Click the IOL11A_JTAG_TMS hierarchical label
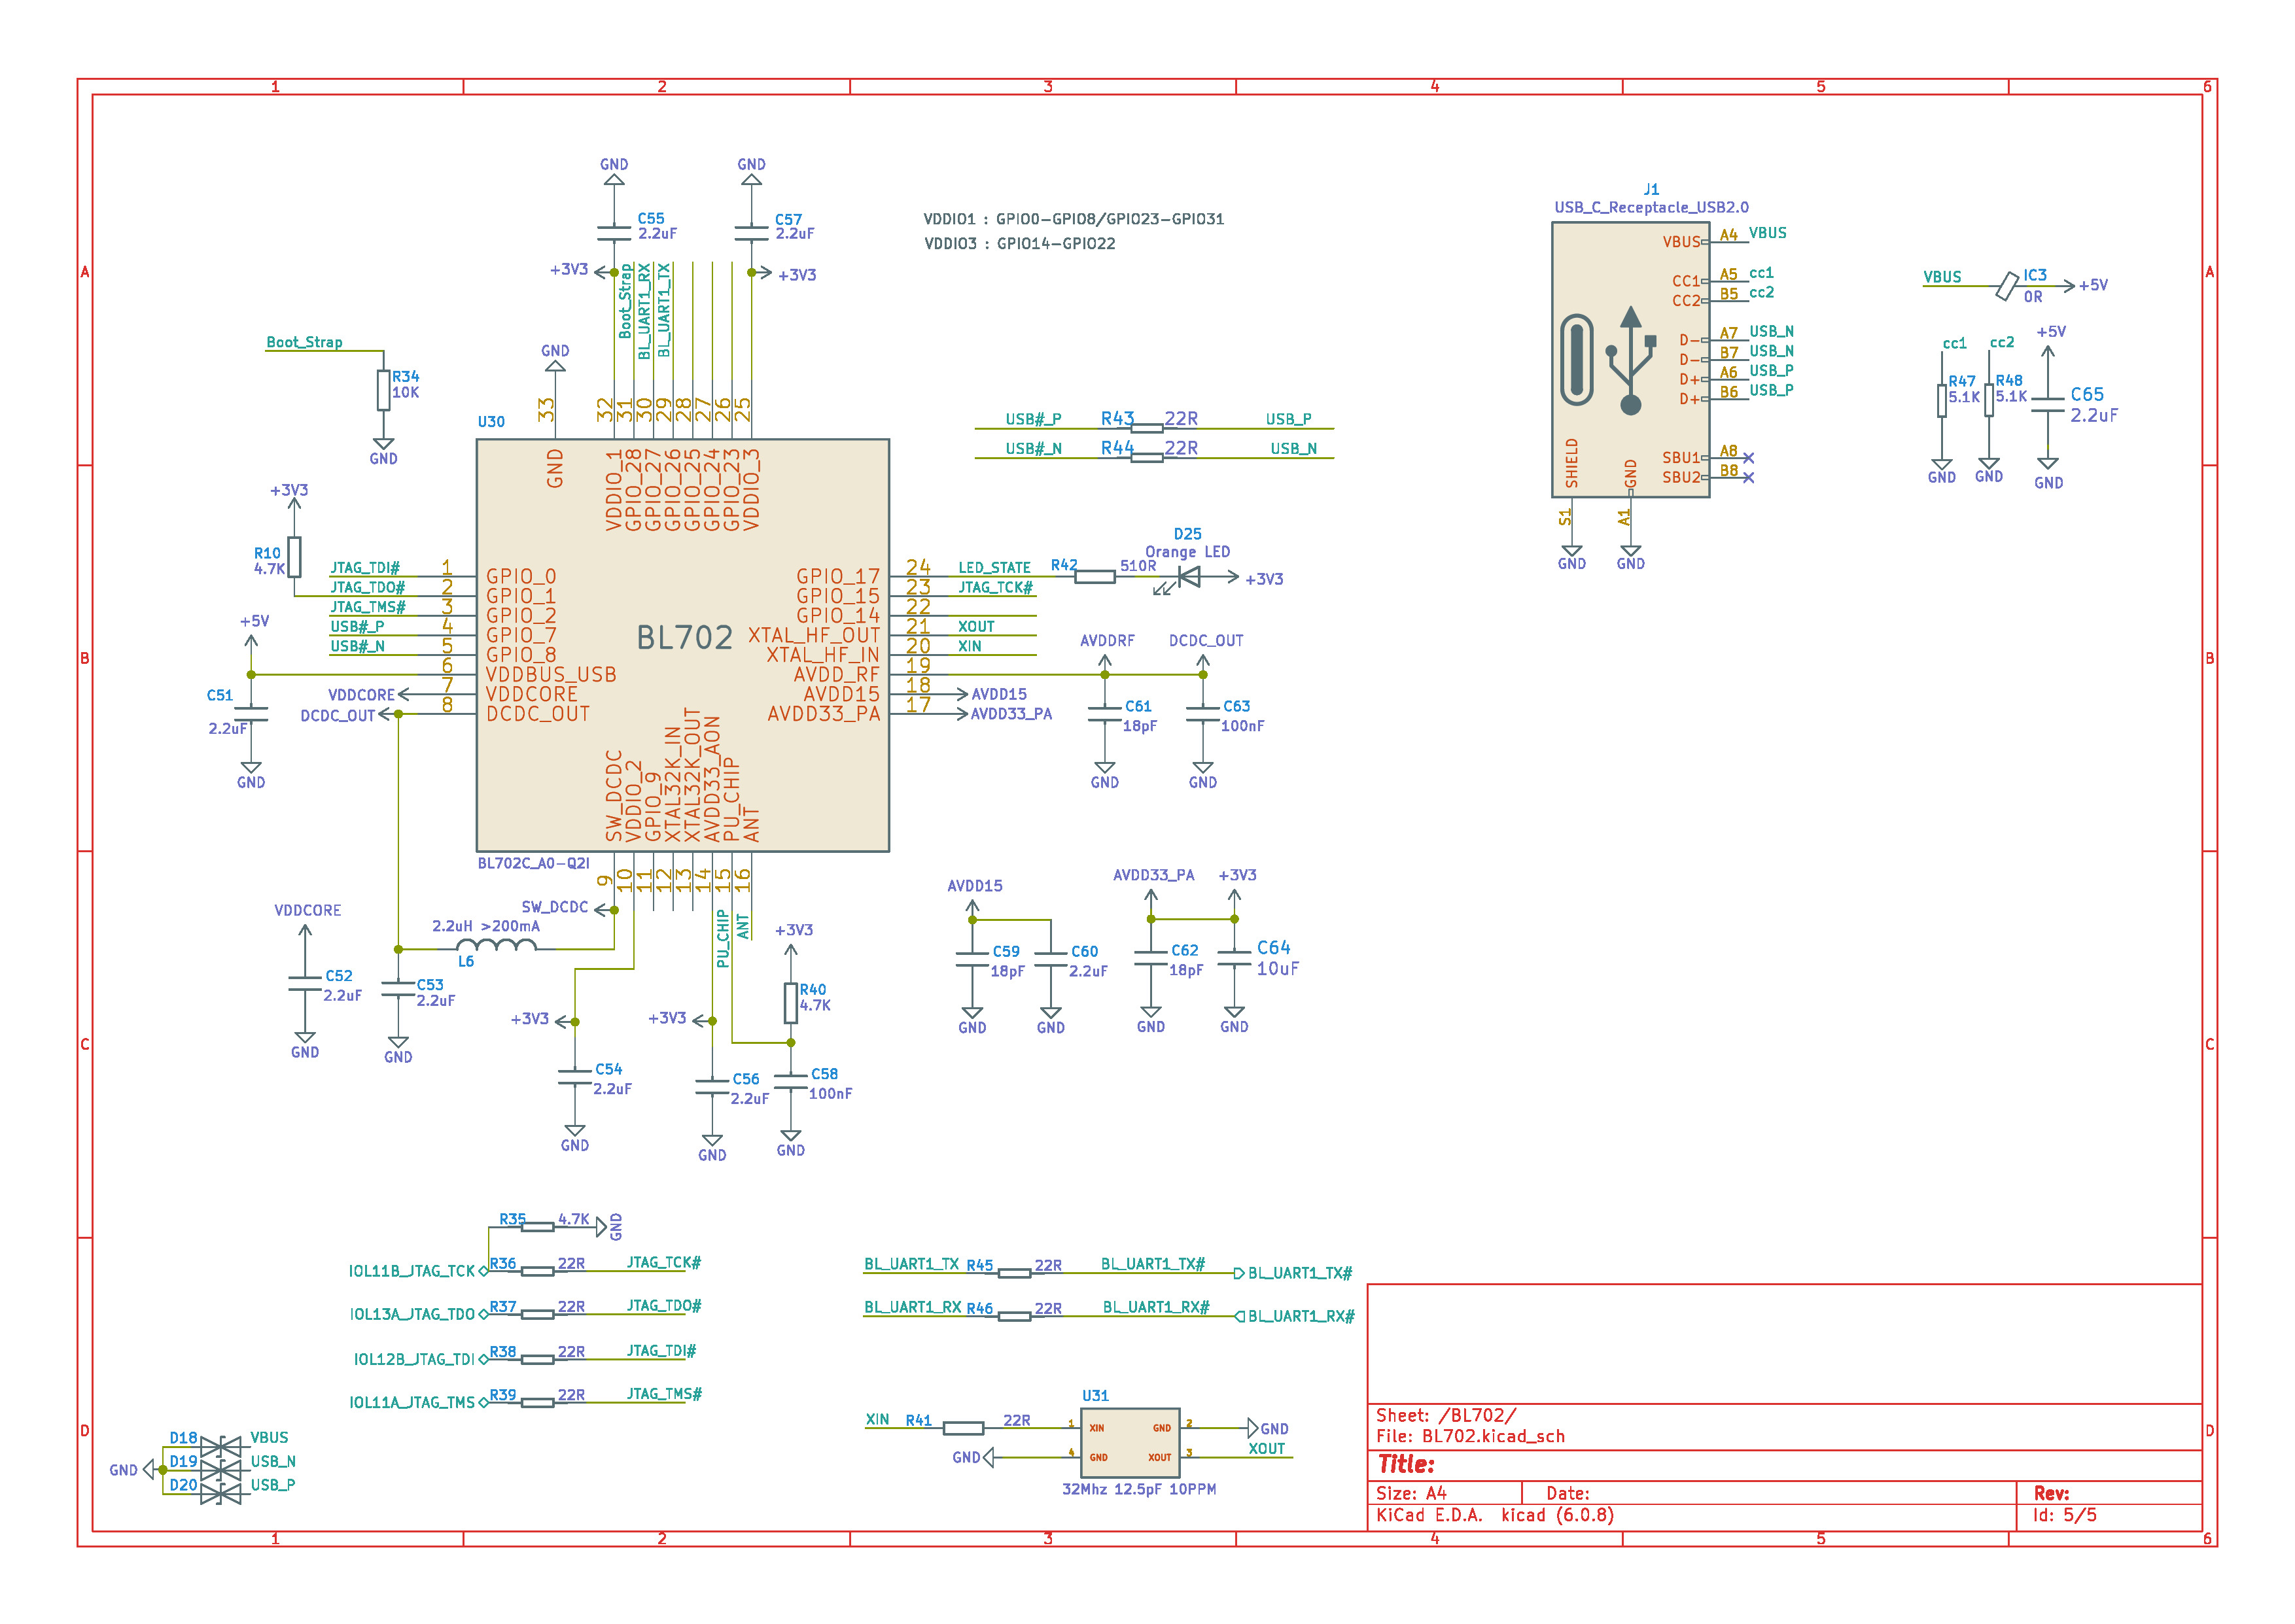This screenshot has height=1624, width=2295. pos(418,1402)
